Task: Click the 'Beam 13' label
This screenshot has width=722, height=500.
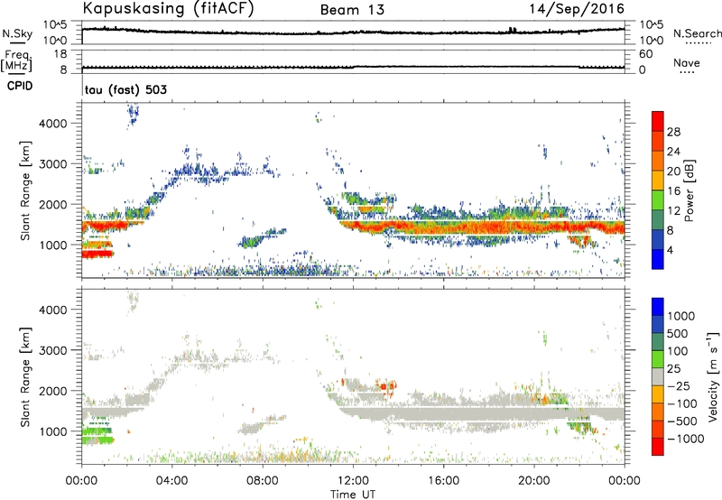Action: tap(352, 10)
